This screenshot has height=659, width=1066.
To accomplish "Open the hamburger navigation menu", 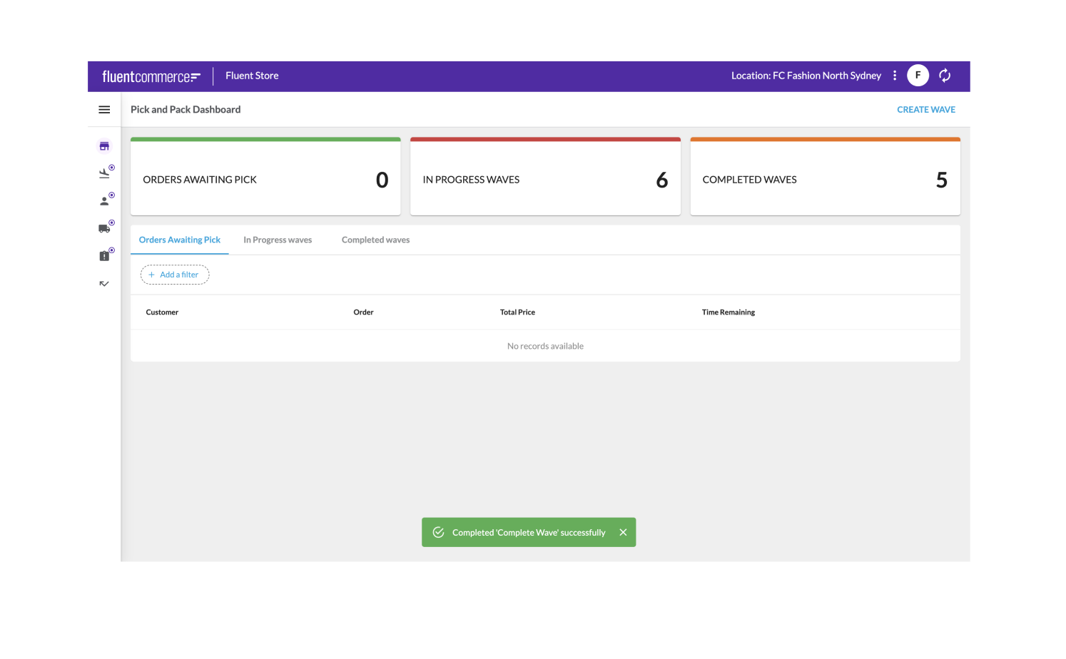I will tap(104, 110).
